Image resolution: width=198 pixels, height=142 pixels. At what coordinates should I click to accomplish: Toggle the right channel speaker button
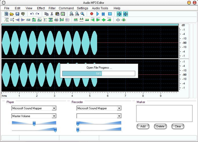pyautogui.click(x=126, y=14)
